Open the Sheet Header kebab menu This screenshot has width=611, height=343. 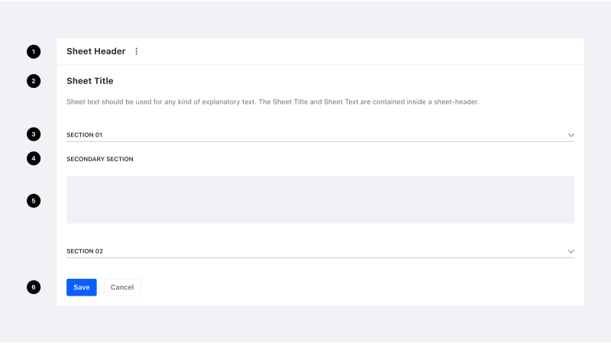(x=137, y=51)
